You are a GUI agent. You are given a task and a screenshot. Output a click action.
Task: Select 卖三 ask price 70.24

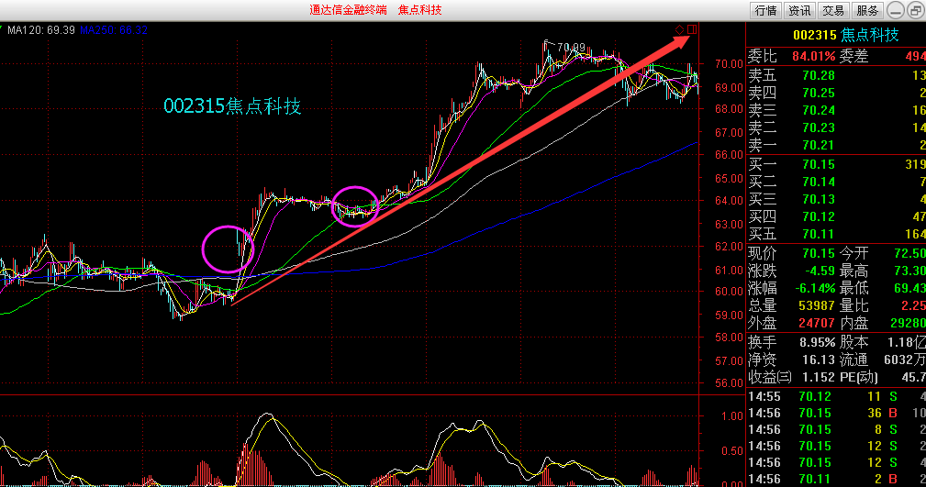819,110
